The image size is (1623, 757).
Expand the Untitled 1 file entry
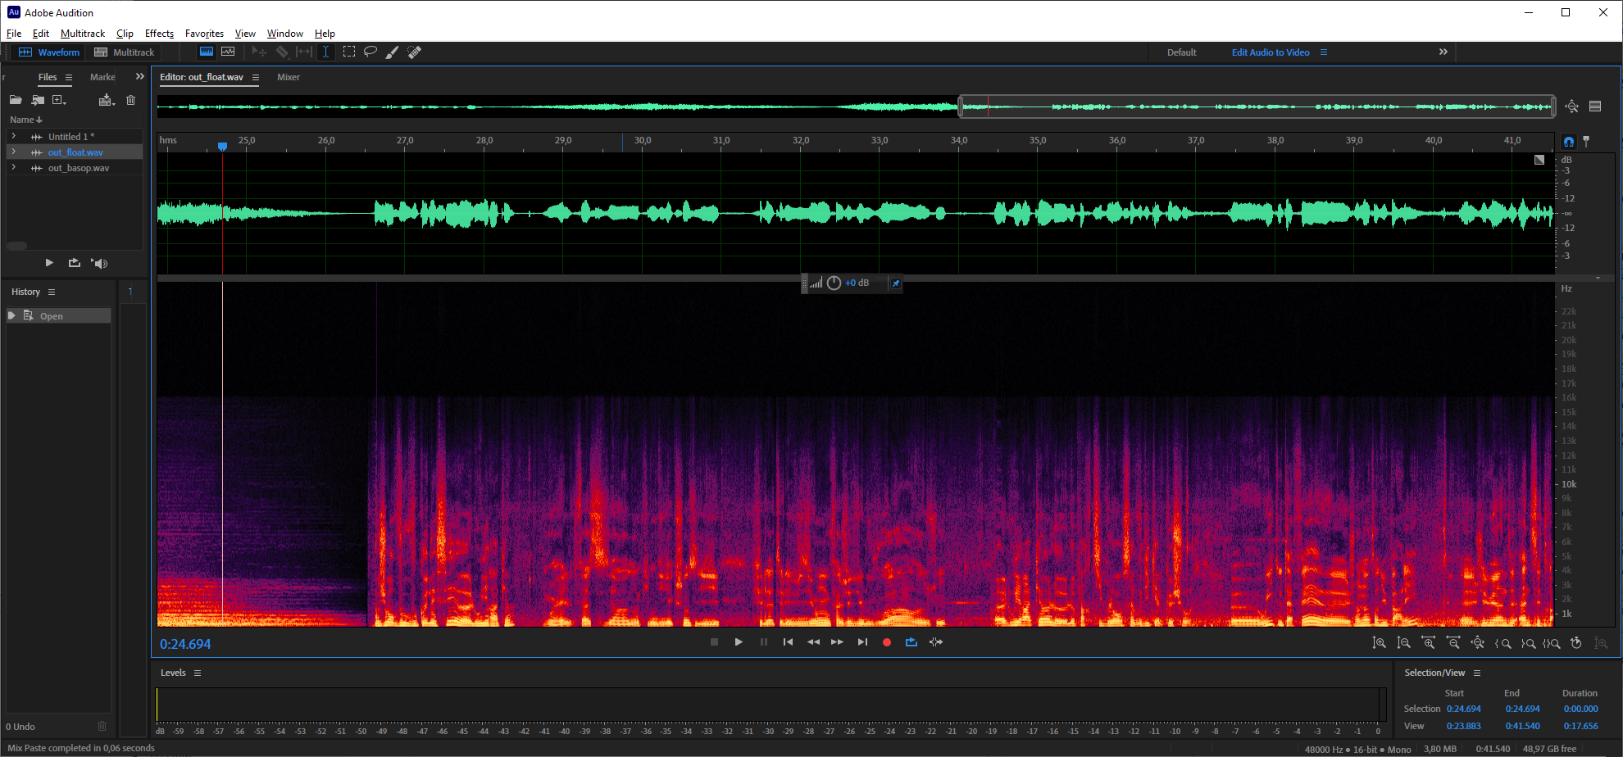13,137
